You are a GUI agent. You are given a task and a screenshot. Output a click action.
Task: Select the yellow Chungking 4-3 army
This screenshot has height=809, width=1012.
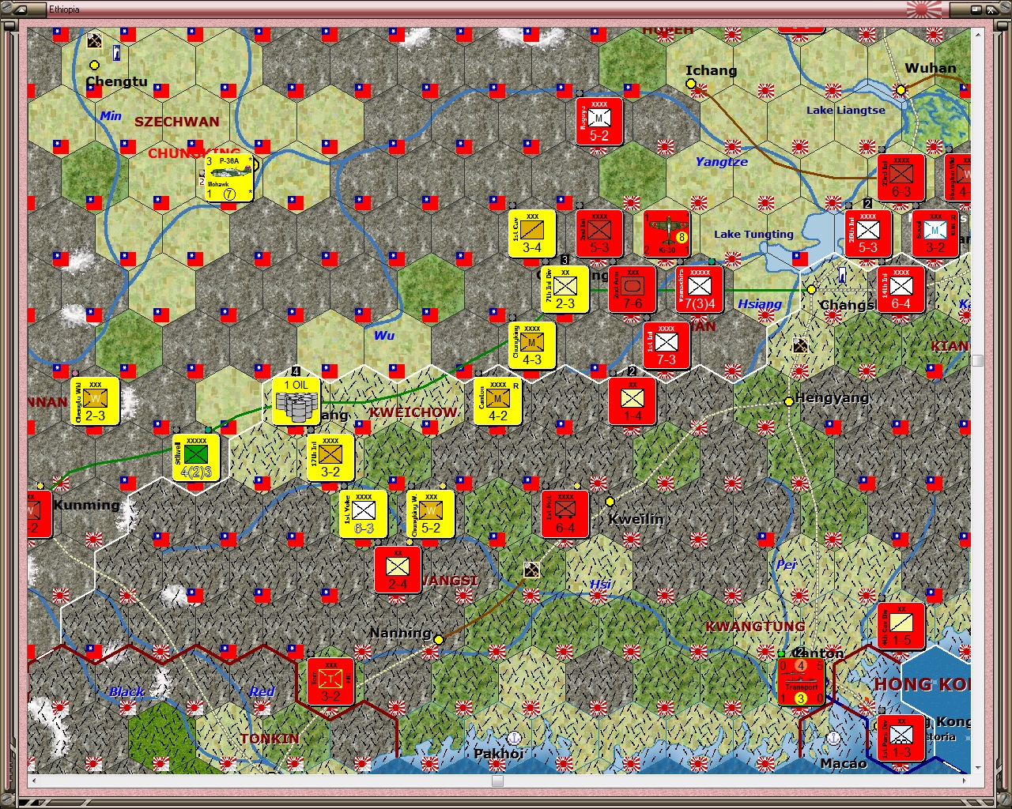pos(532,345)
